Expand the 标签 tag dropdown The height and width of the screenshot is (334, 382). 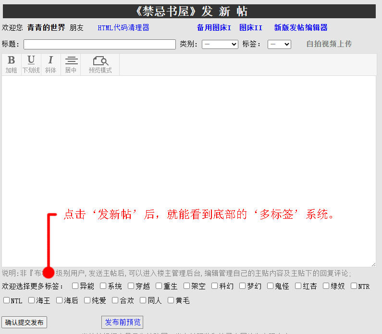click(x=279, y=44)
